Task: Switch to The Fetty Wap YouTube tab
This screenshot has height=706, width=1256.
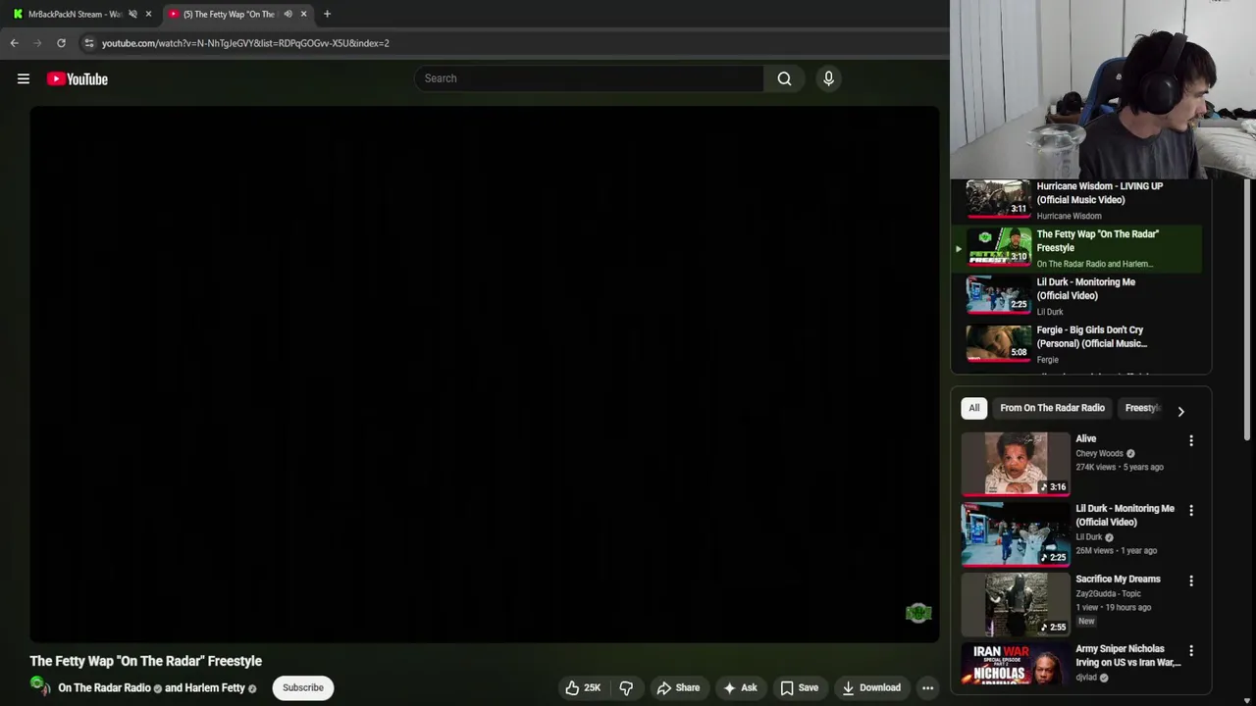Action: point(229,14)
